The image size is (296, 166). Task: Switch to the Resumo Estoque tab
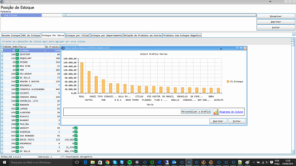point(11,35)
